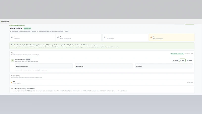This screenshot has height=114, width=202.
Task: Click the rule name test1 restock2242
Action: [x=20, y=60]
